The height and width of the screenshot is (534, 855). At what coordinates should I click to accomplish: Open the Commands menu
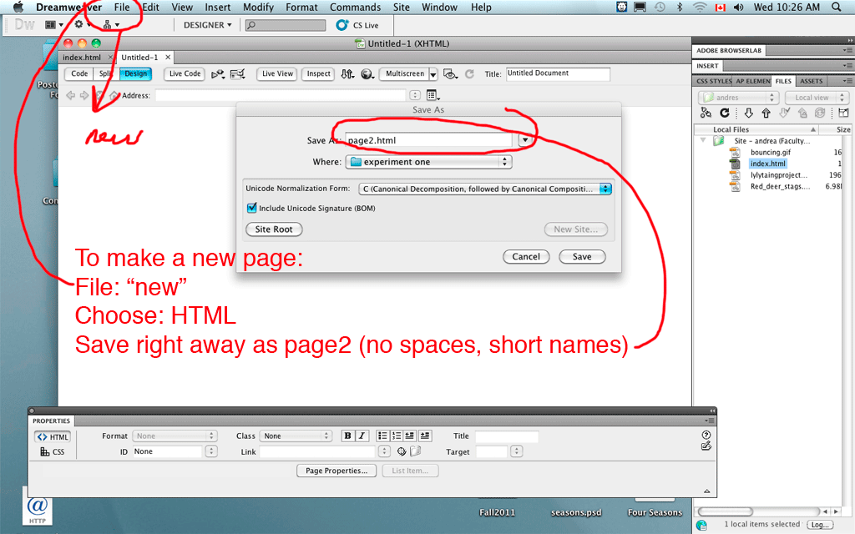pos(355,7)
